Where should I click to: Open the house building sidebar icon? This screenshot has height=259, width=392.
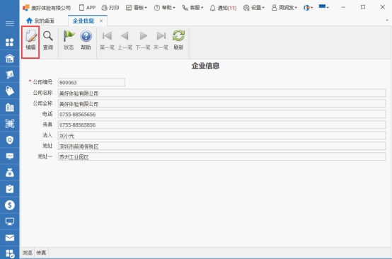pyautogui.click(x=10, y=59)
